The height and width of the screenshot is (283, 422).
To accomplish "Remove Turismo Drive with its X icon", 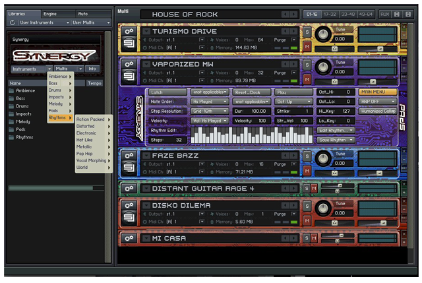I will point(404,27).
